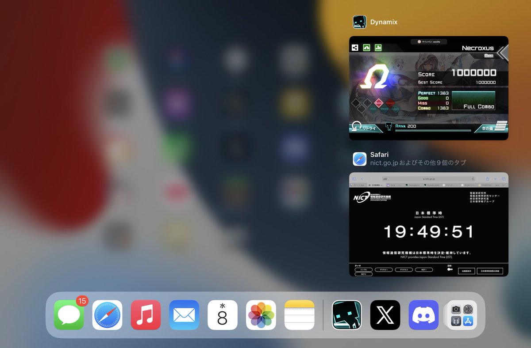Open the Music app in dock
Image resolution: width=531 pixels, height=348 pixels.
[146, 315]
